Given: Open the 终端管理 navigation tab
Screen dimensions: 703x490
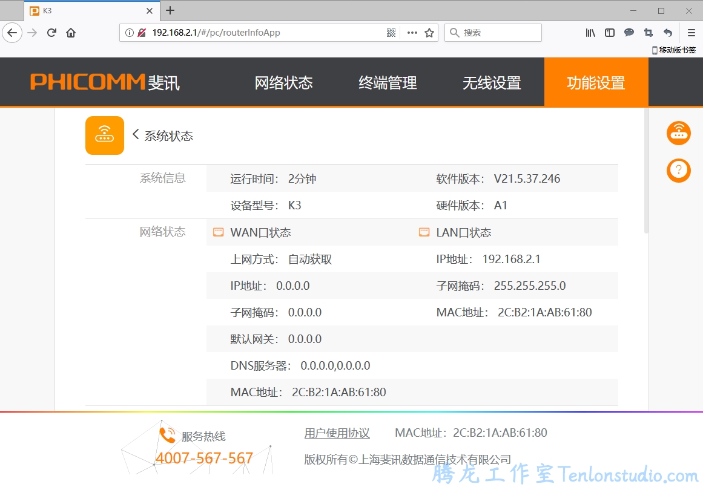Looking at the screenshot, I should [388, 83].
